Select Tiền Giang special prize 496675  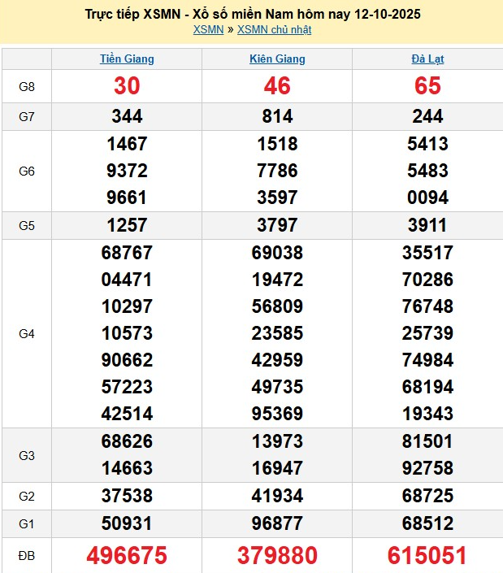pos(127,555)
